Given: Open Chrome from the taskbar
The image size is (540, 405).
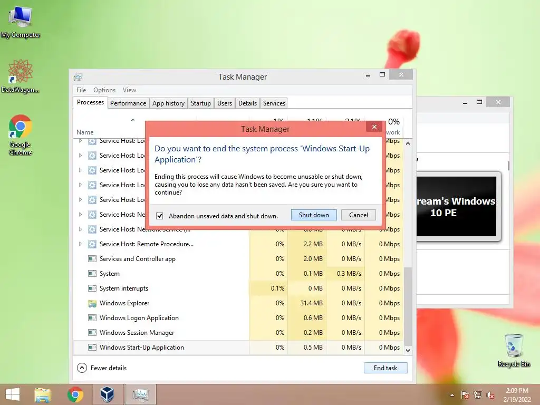Looking at the screenshot, I should click(x=75, y=394).
